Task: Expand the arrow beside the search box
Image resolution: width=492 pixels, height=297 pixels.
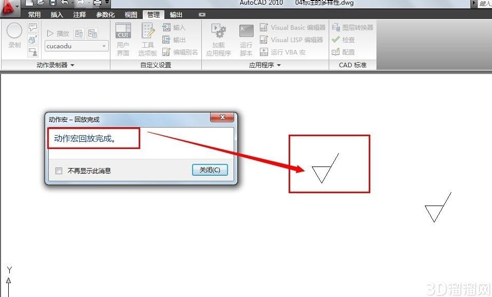Action: pos(474,3)
